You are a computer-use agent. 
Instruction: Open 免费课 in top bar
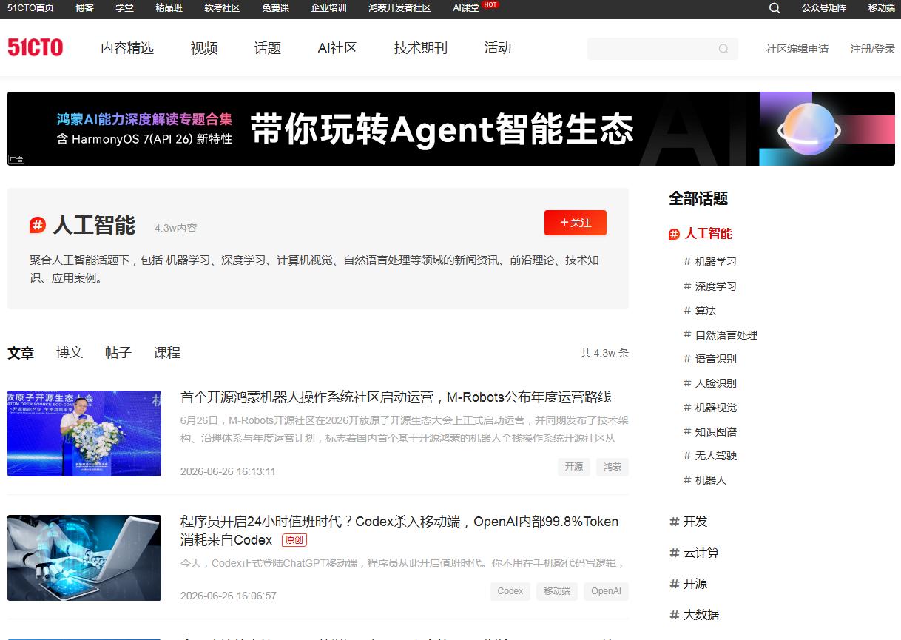pos(275,8)
